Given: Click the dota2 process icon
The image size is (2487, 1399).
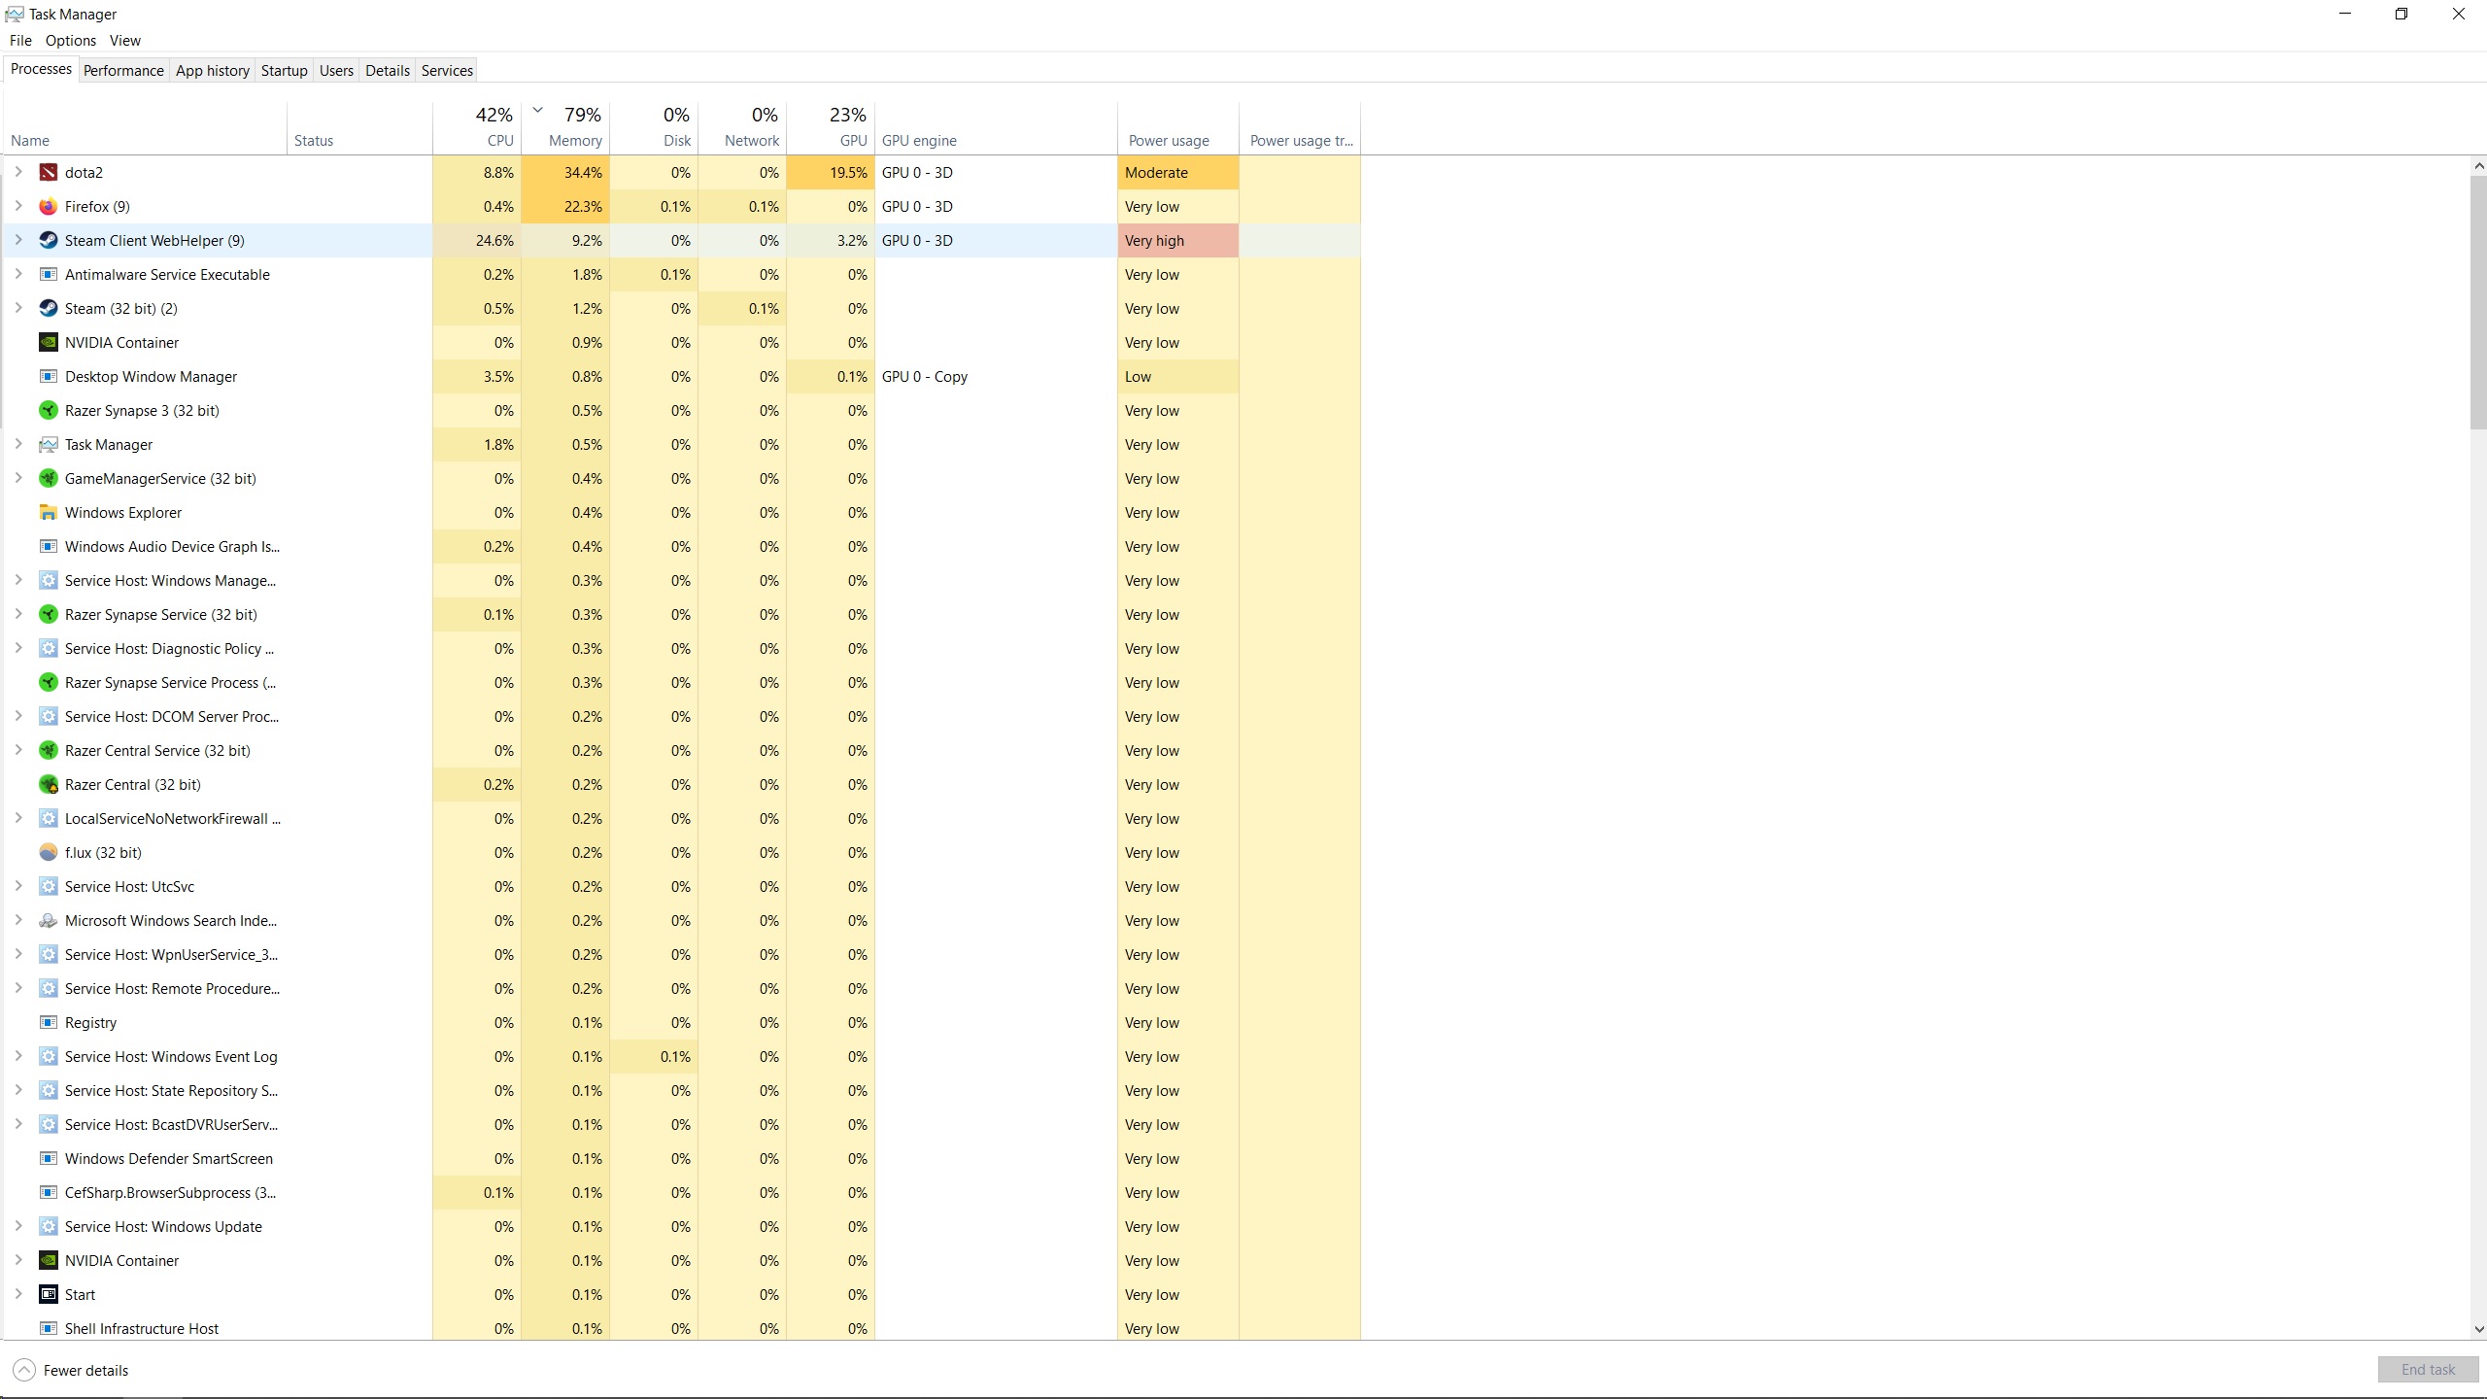Looking at the screenshot, I should pyautogui.click(x=48, y=172).
